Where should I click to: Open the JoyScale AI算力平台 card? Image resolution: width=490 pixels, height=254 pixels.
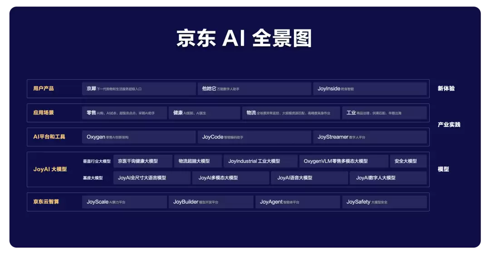(x=124, y=202)
